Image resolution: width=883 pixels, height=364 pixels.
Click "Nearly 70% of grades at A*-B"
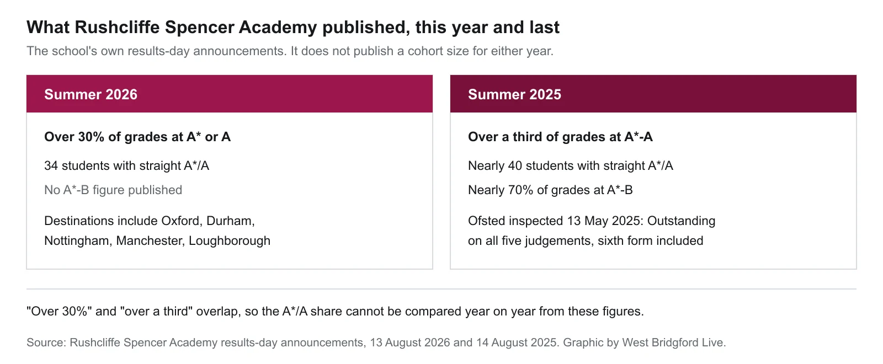coord(550,190)
